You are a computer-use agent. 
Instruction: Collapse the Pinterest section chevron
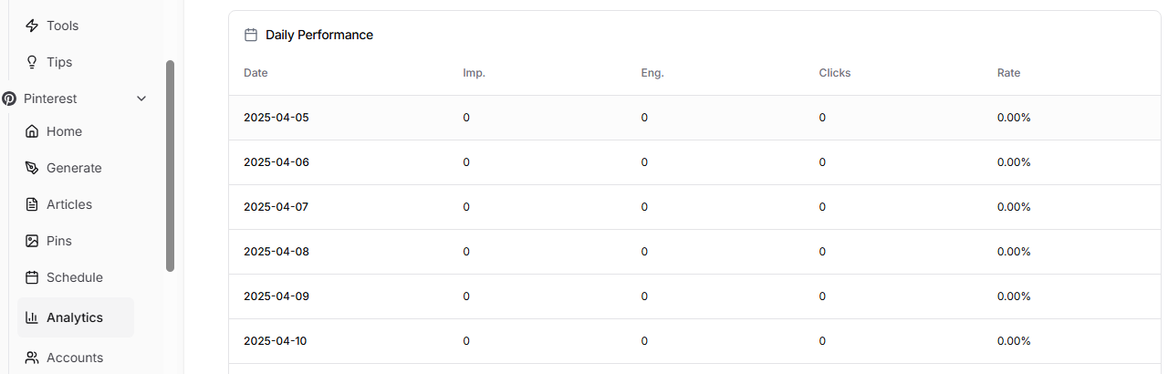click(x=141, y=99)
